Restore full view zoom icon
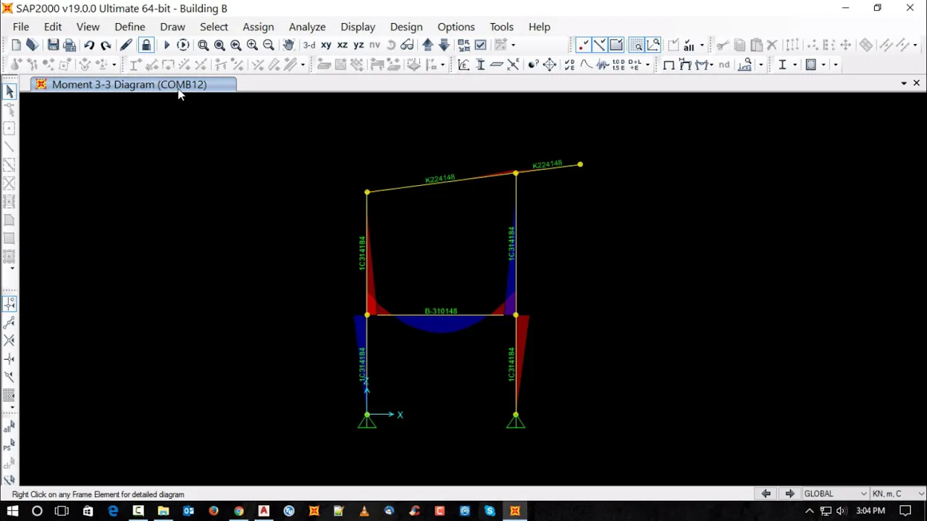This screenshot has height=521, width=927. (219, 45)
